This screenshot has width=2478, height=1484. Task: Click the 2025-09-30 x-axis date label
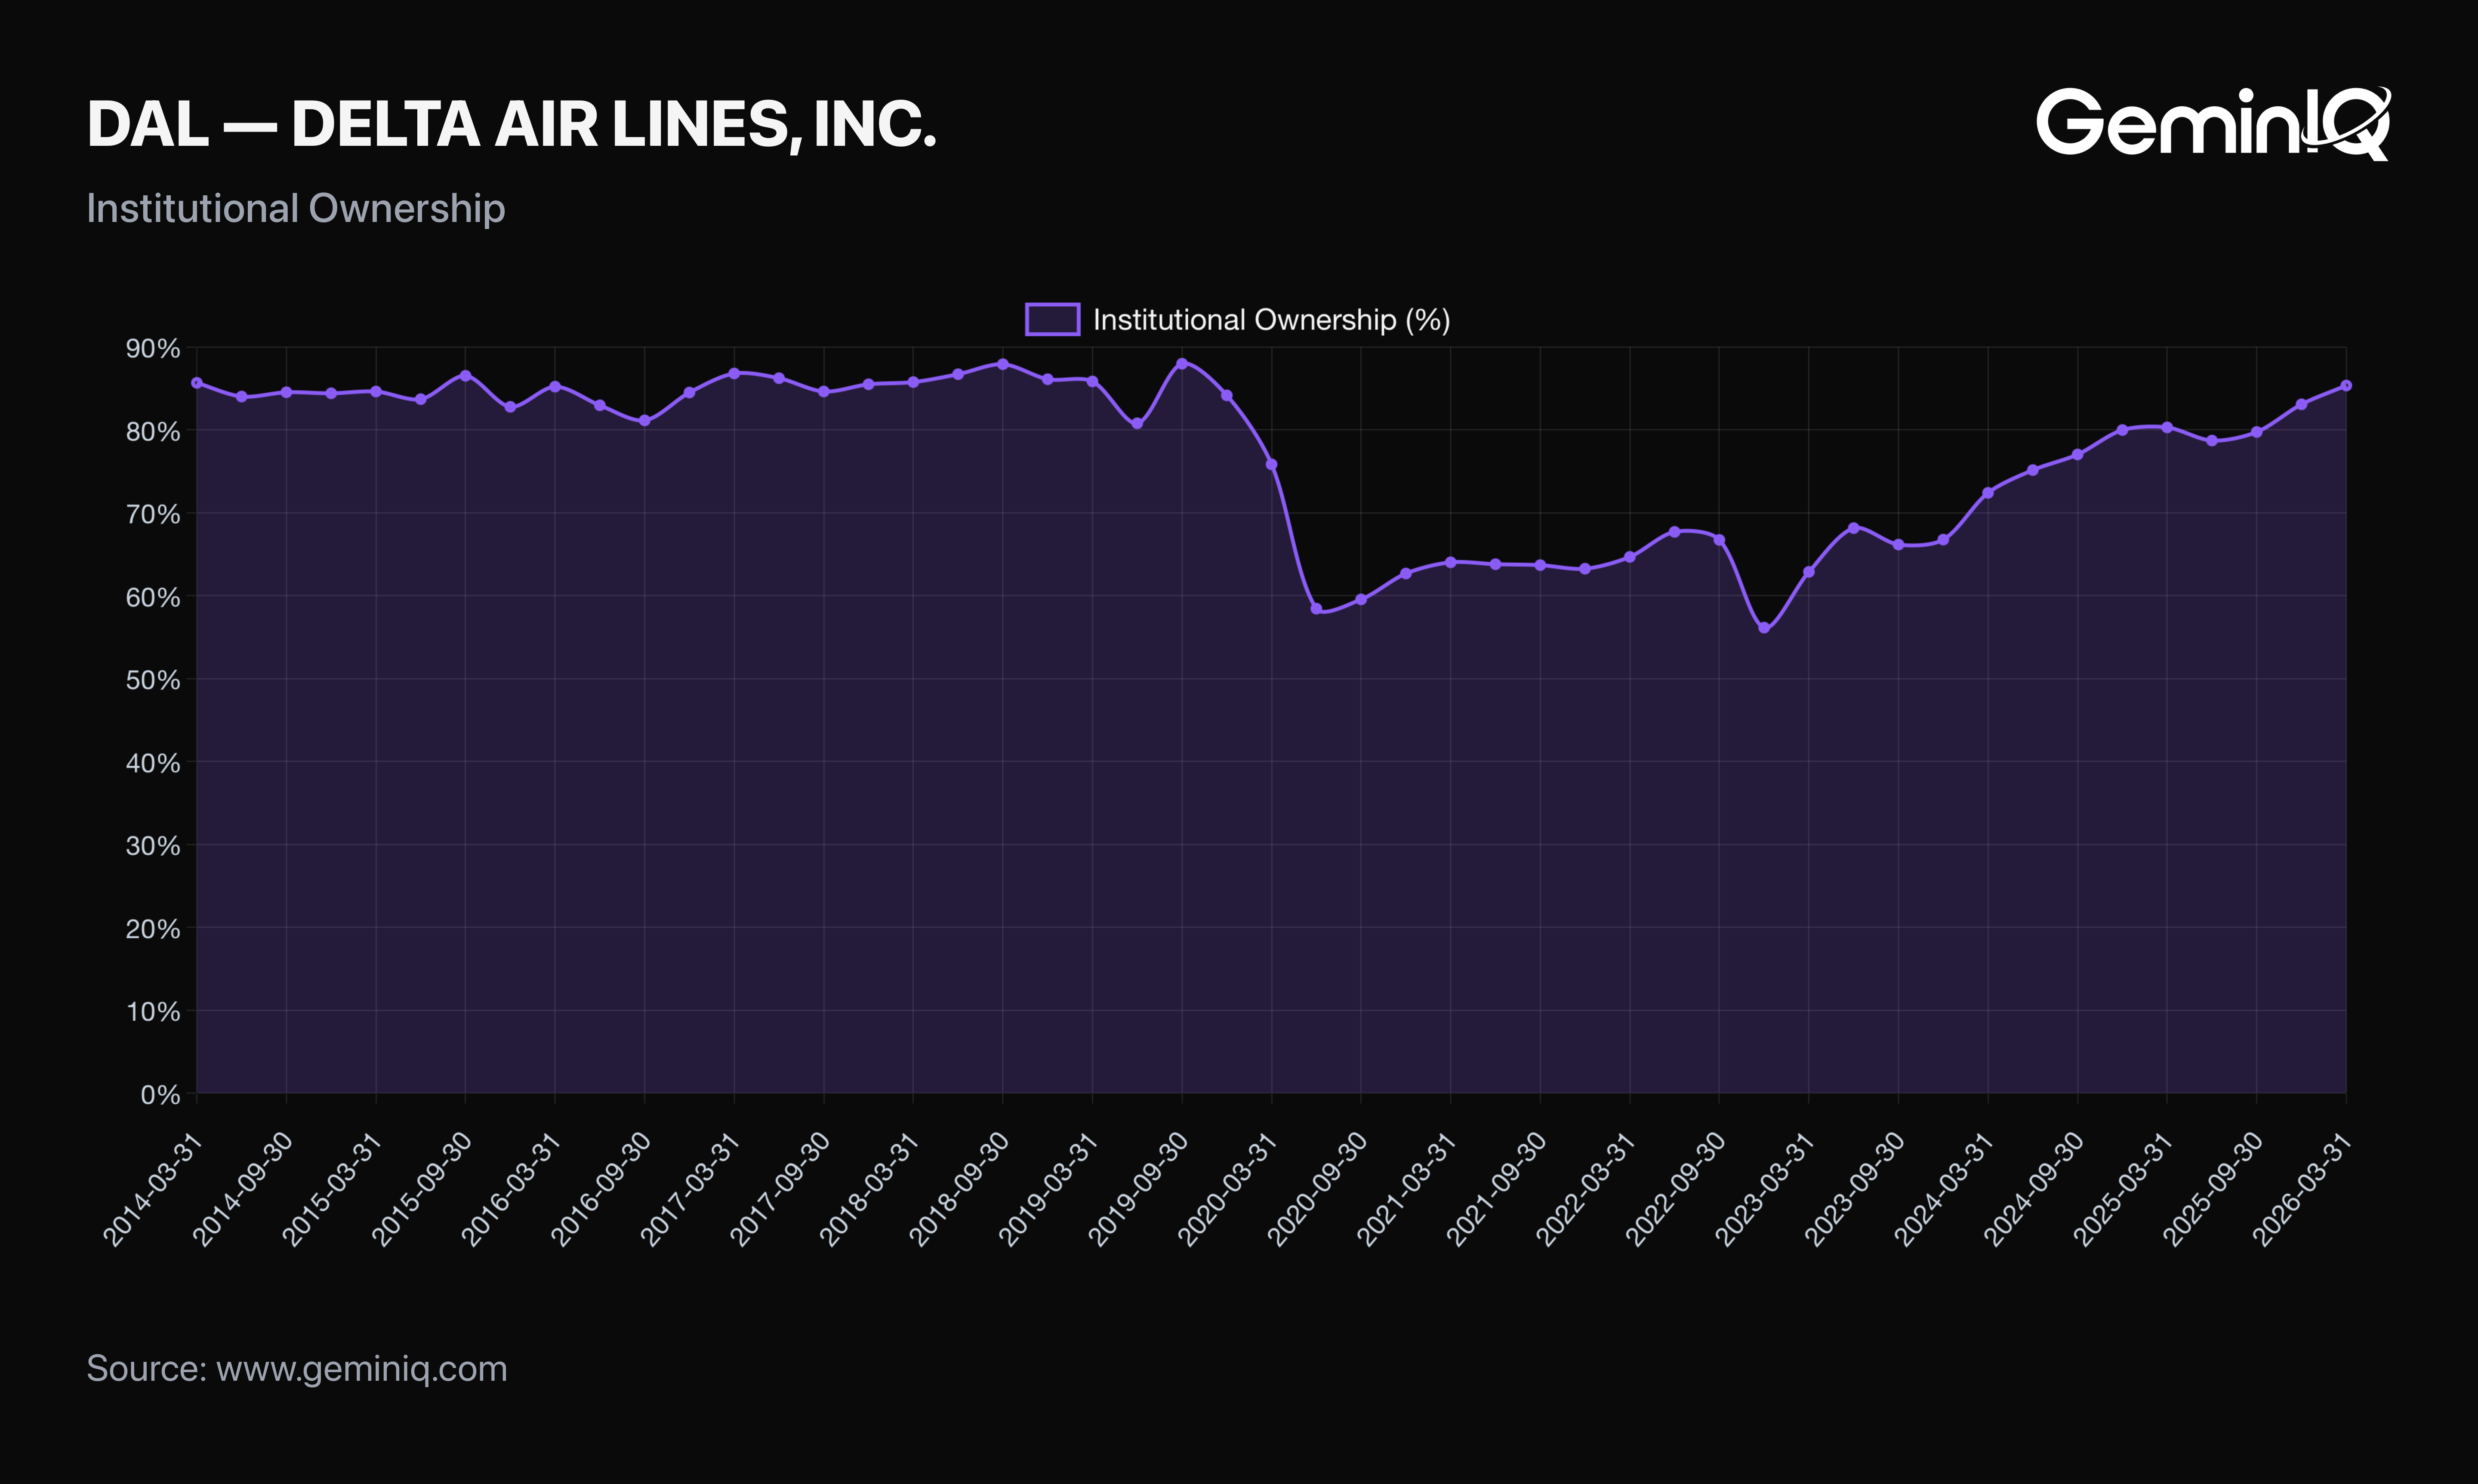[x=2214, y=1189]
